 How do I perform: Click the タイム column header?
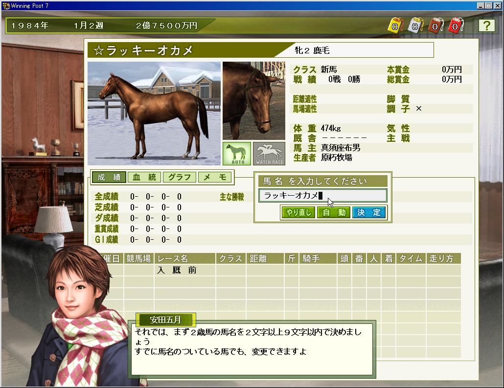click(x=411, y=258)
